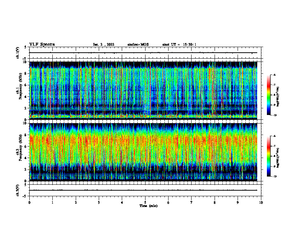294x227 pixels.
Task: Select the upper color bar's log(PSD) label
Action: [x=278, y=97]
